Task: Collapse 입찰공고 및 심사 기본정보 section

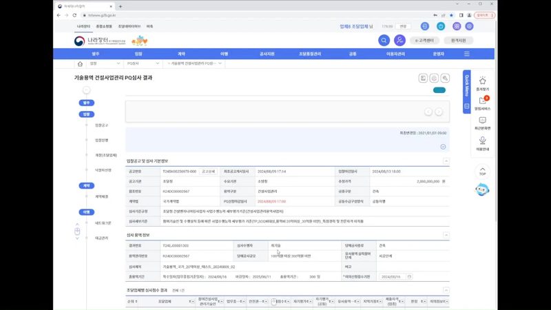Action: (x=446, y=161)
